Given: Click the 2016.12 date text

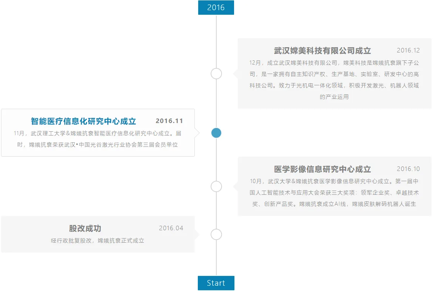Looking at the screenshot, I should 408,50.
